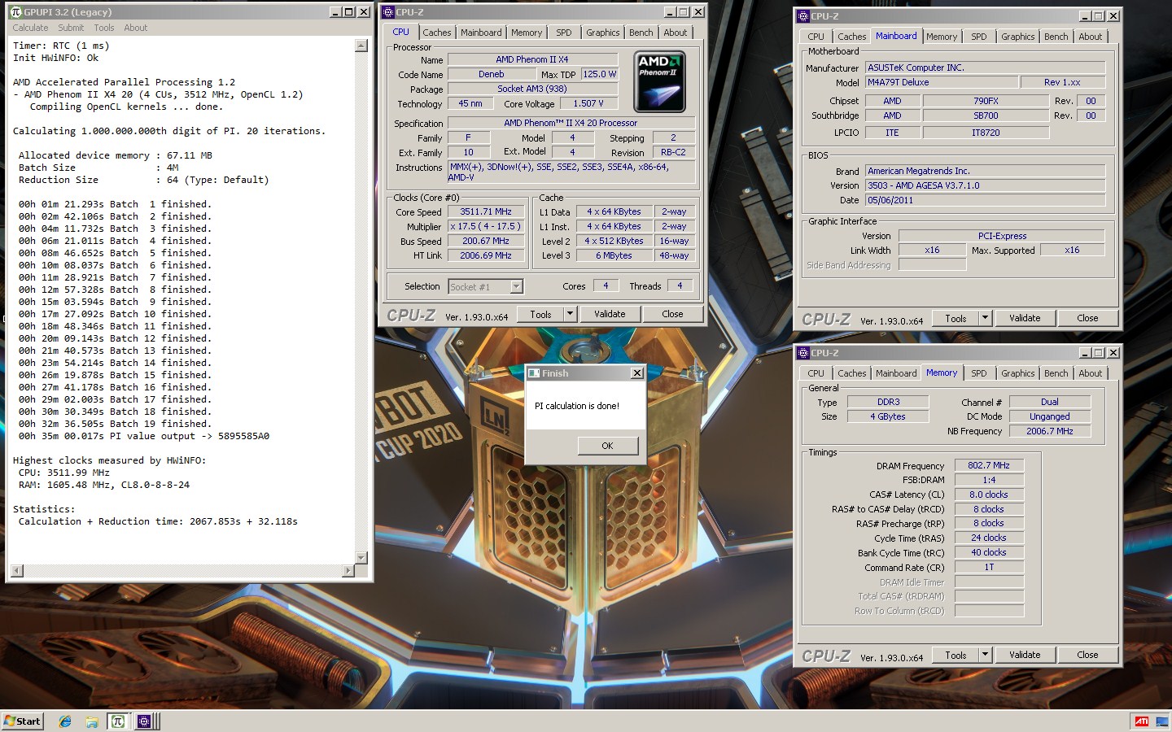1172x732 pixels.
Task: Click the GPUPI horizontal scrollbar right arrow
Action: (x=348, y=570)
